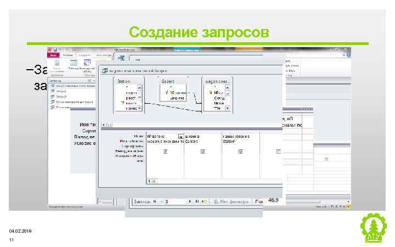Click left scroll arrow of the query grid
The height and width of the screenshot is (247, 395).
149,181
